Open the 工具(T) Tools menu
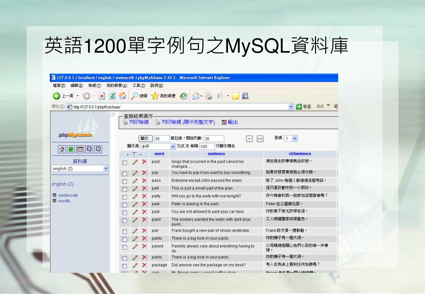This screenshot has width=425, height=294. 138,86
